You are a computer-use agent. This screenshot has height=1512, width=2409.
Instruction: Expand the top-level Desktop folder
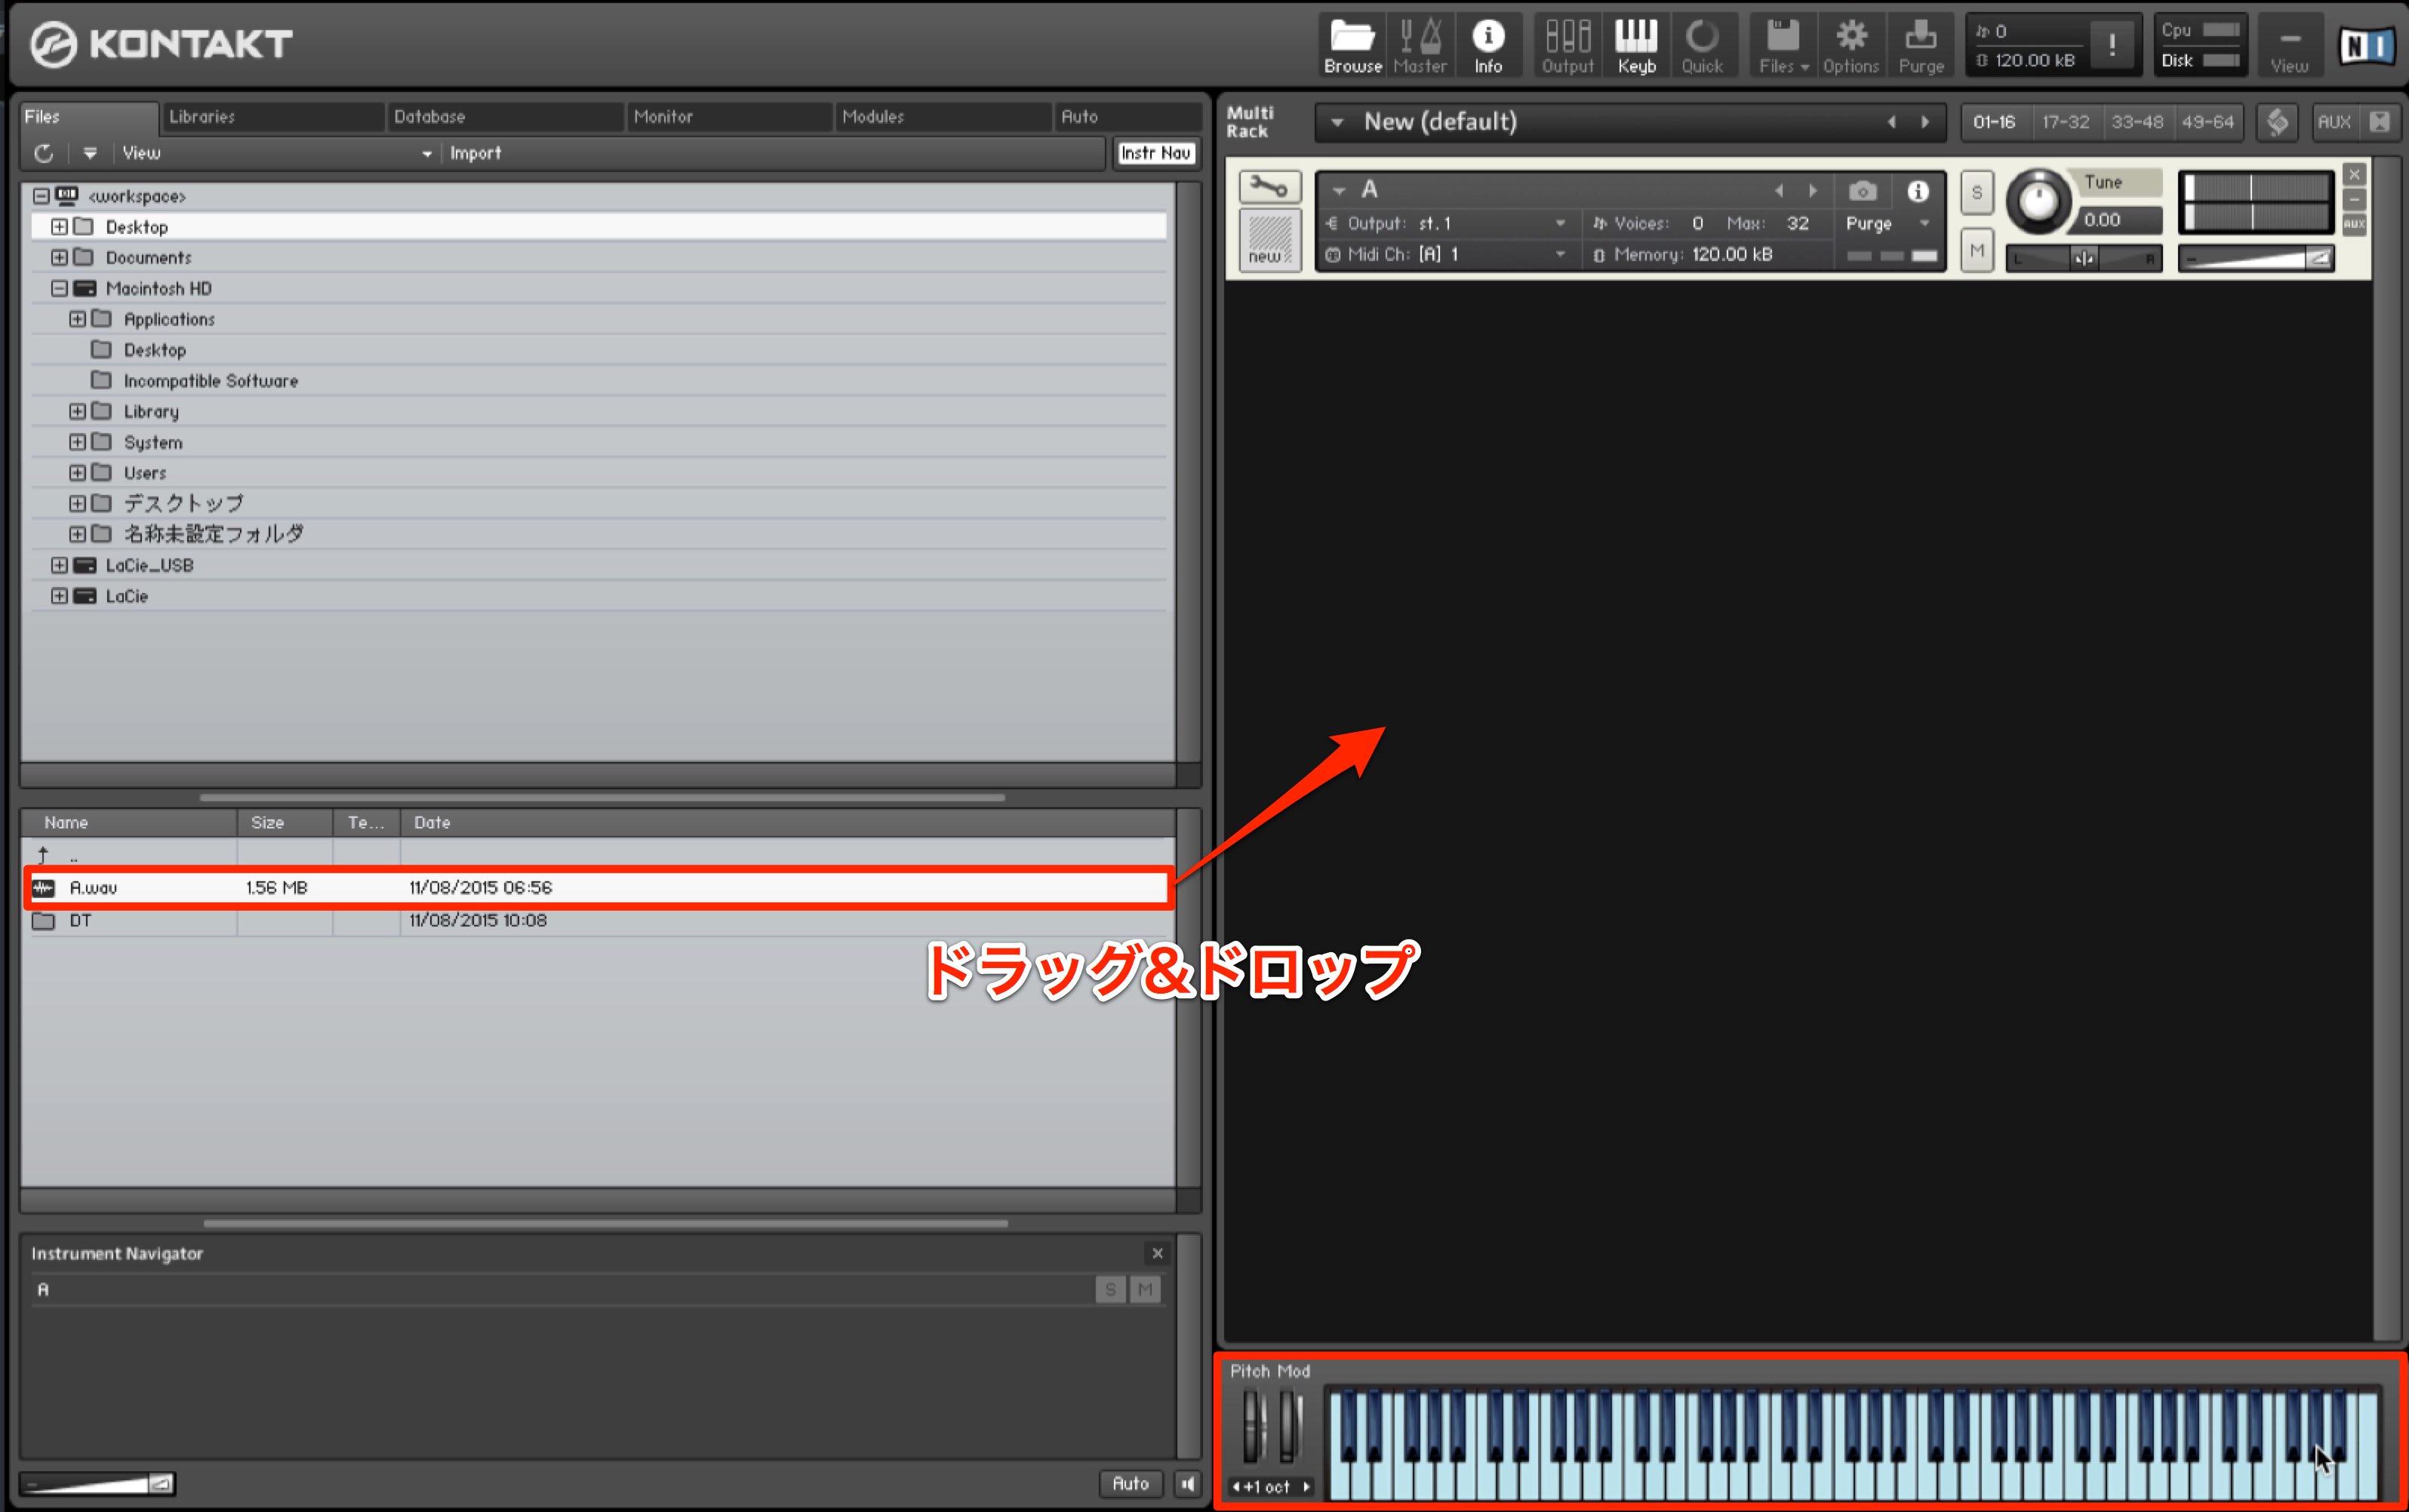point(59,227)
